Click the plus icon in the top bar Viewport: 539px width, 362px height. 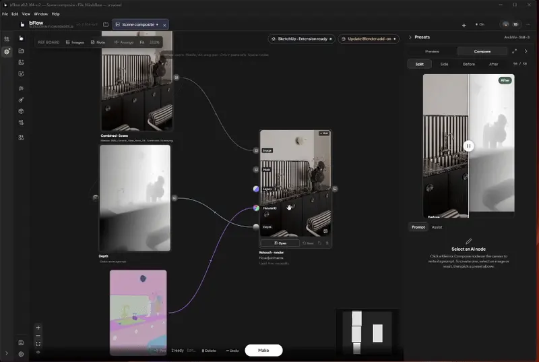(464, 25)
